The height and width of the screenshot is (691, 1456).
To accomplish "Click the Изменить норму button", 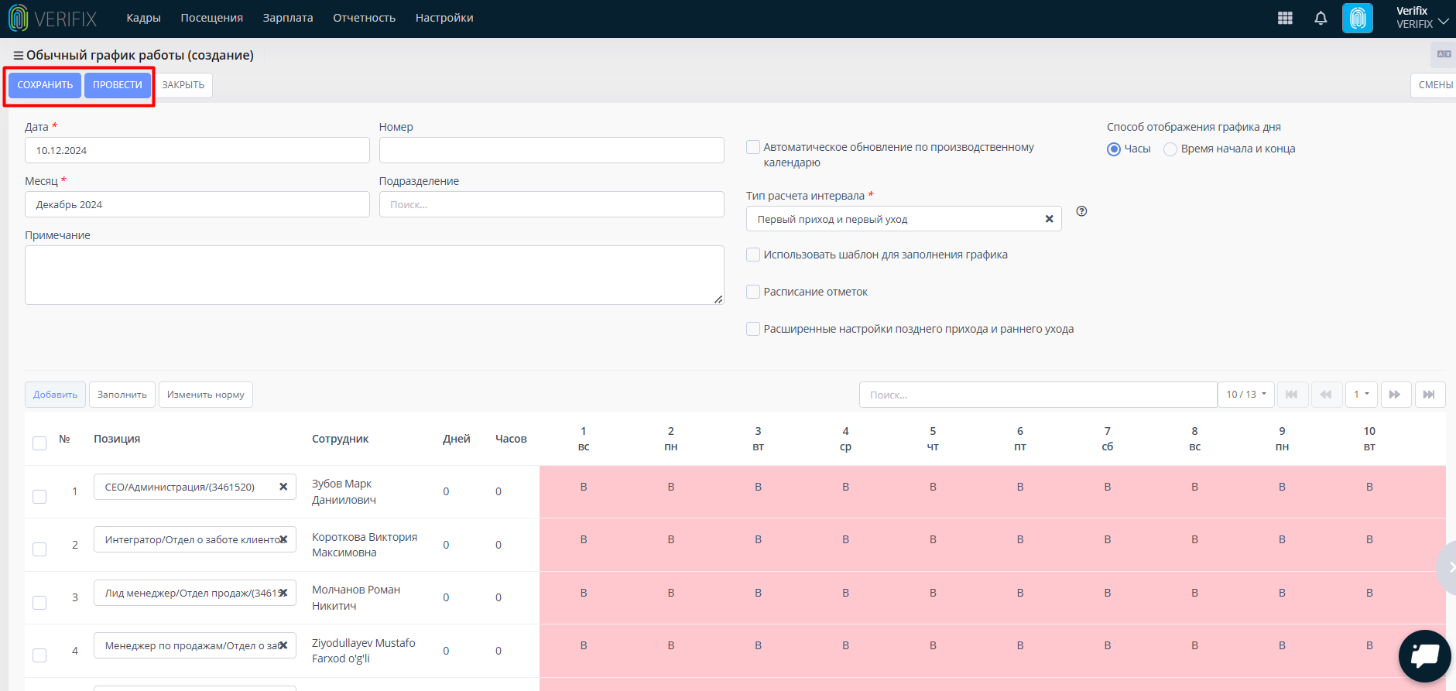I will coord(206,395).
